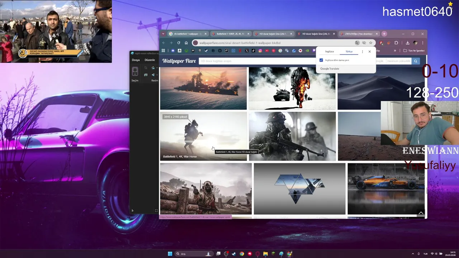This screenshot has width=459, height=258.
Task: Open the rotate dropdown arrow in Paint
Action: tap(157, 68)
